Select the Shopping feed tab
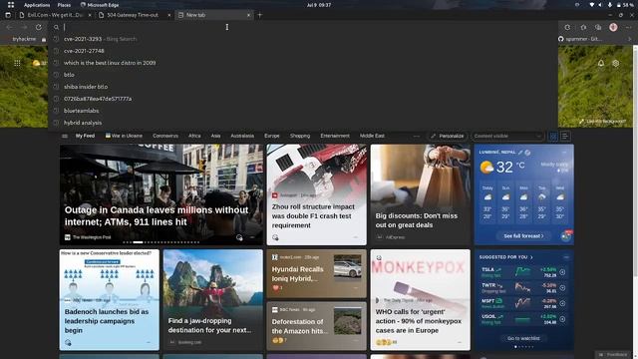 [x=300, y=136]
